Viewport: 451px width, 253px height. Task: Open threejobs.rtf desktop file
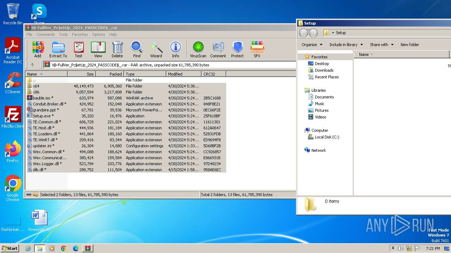tap(39, 221)
